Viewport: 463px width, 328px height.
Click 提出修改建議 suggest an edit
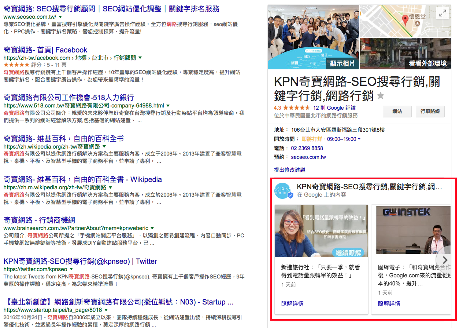[289, 170]
